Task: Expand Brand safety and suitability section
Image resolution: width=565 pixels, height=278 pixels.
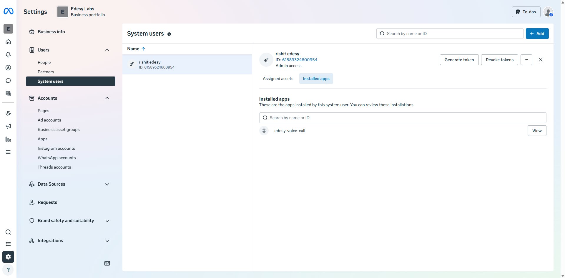Action: pyautogui.click(x=107, y=221)
